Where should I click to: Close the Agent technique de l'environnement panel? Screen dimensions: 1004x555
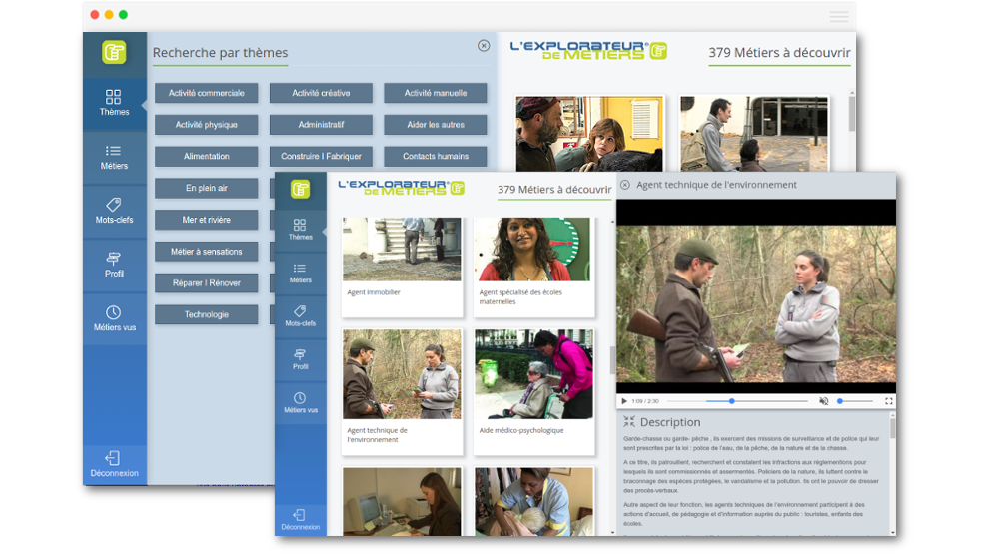coord(625,185)
